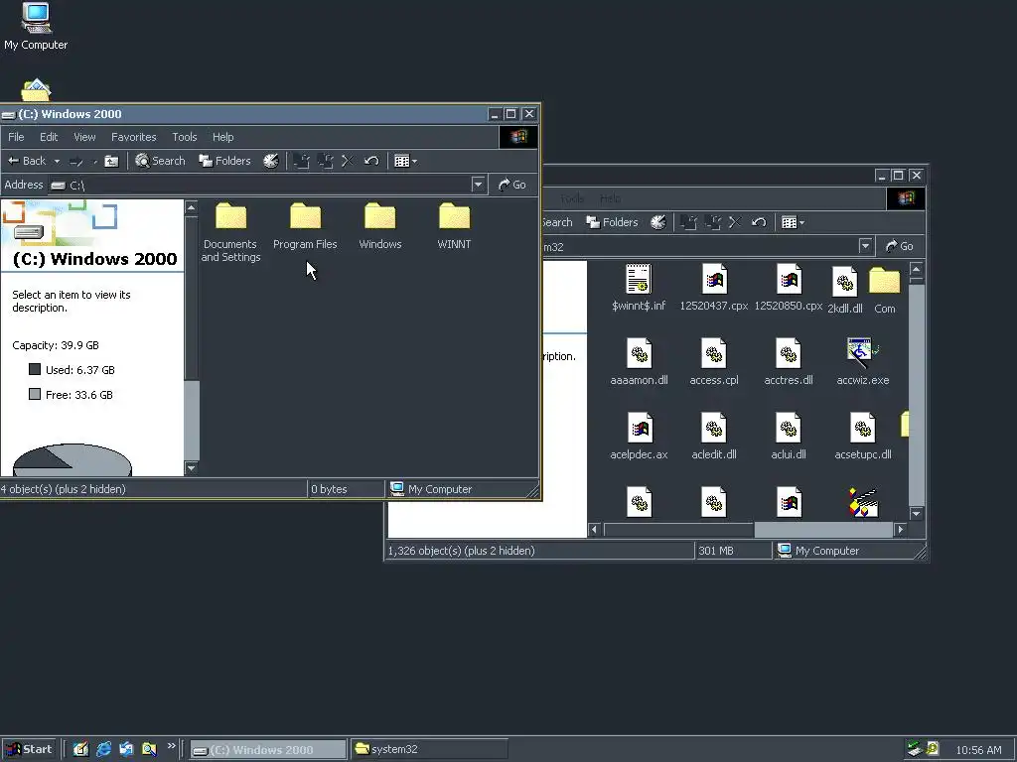Image resolution: width=1017 pixels, height=762 pixels.
Task: Click the Copy To icon in the C: toolbar
Action: [x=325, y=162]
